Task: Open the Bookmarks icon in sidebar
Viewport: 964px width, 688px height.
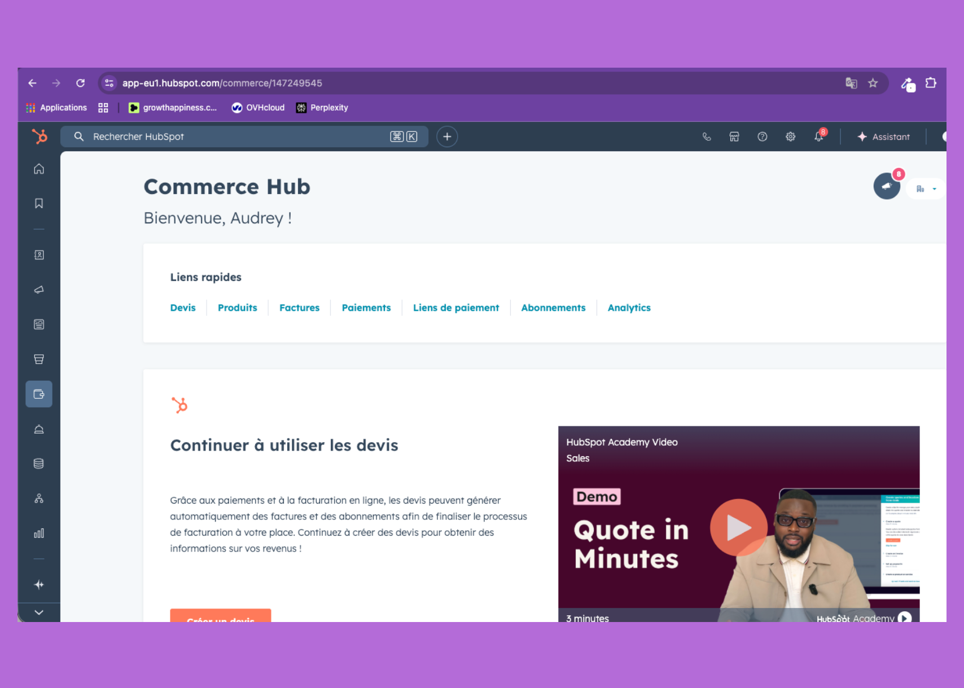Action: (x=39, y=203)
